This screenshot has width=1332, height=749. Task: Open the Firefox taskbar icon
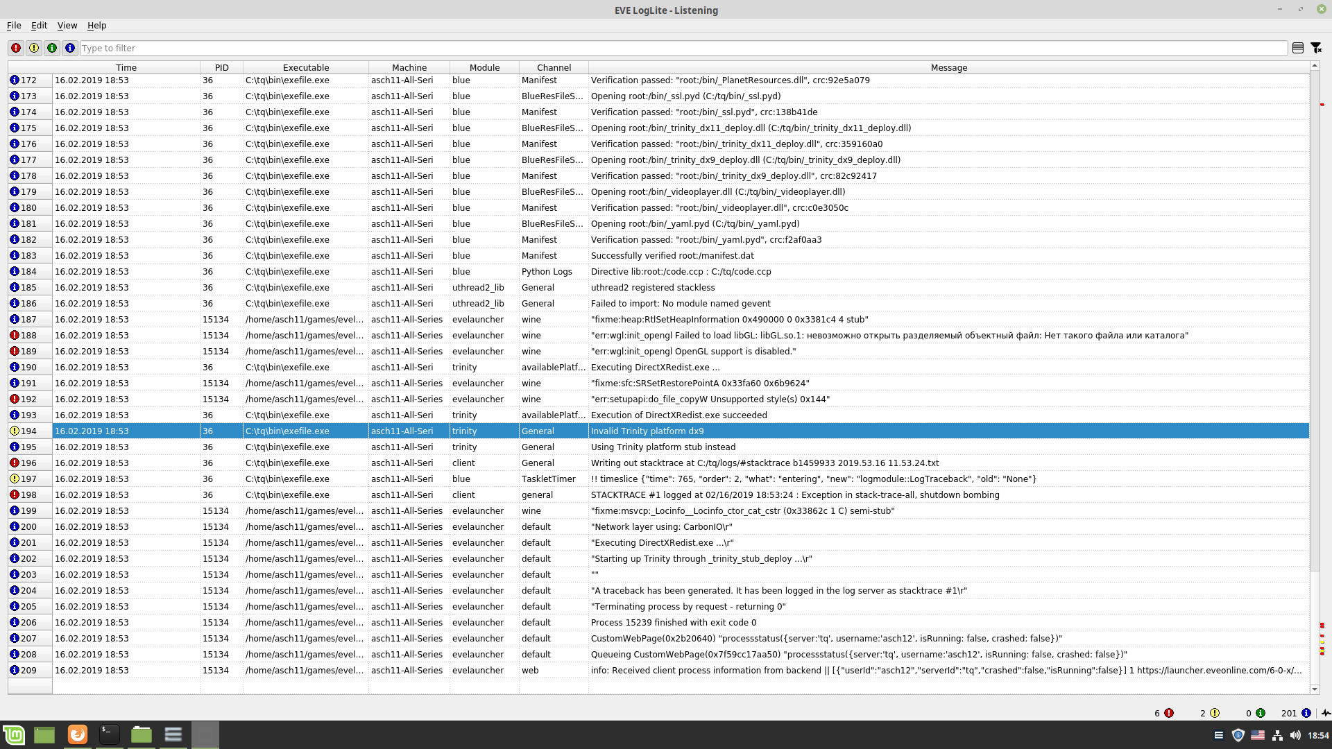(x=78, y=734)
